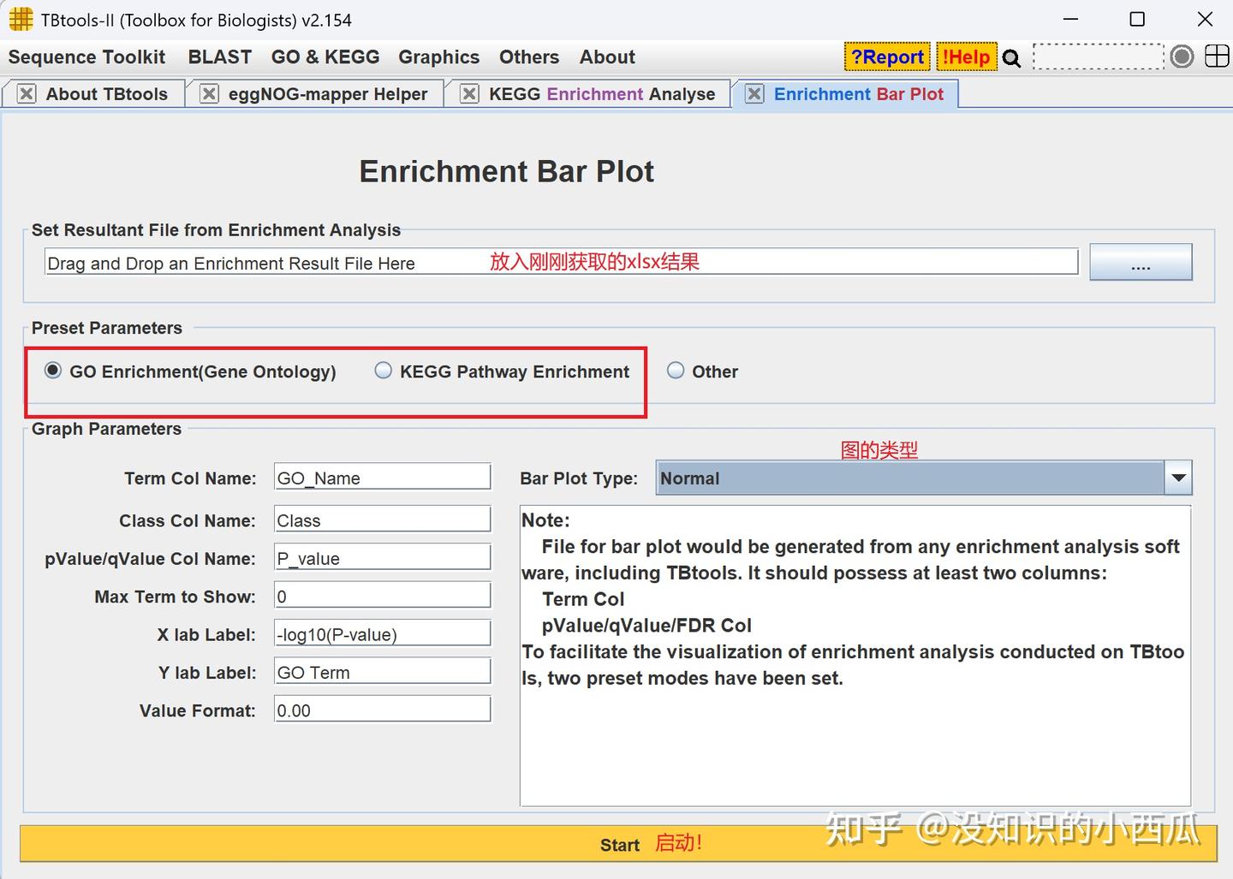Close the Enrichment Bar Plot tab

[x=754, y=94]
